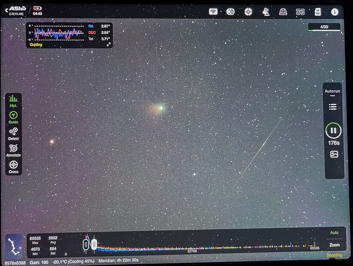Click the histogram black point slider handle

[85, 245]
